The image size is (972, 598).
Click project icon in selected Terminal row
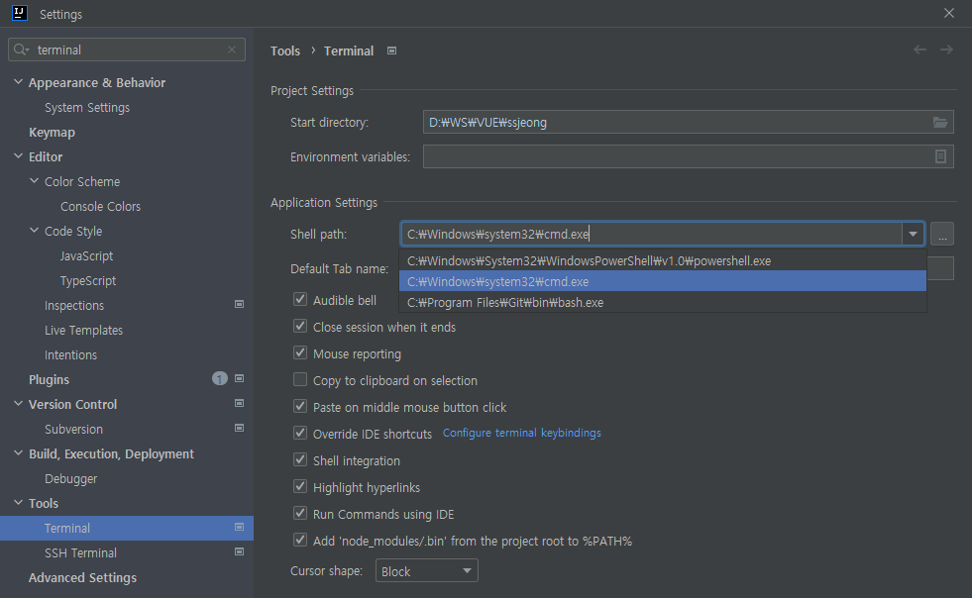click(239, 528)
